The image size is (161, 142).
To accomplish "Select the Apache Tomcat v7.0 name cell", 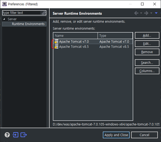I will tap(74, 42).
